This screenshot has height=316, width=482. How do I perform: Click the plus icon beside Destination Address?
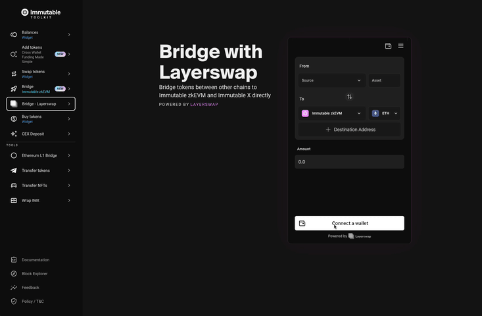point(328,130)
